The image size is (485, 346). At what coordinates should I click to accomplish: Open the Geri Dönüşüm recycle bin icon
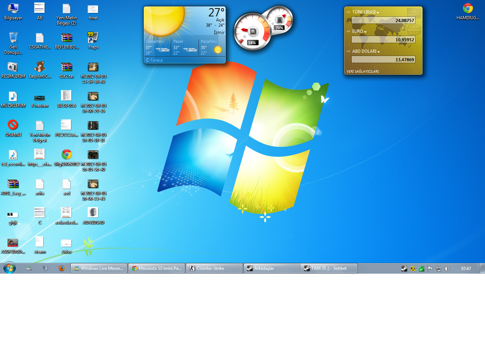click(x=13, y=43)
